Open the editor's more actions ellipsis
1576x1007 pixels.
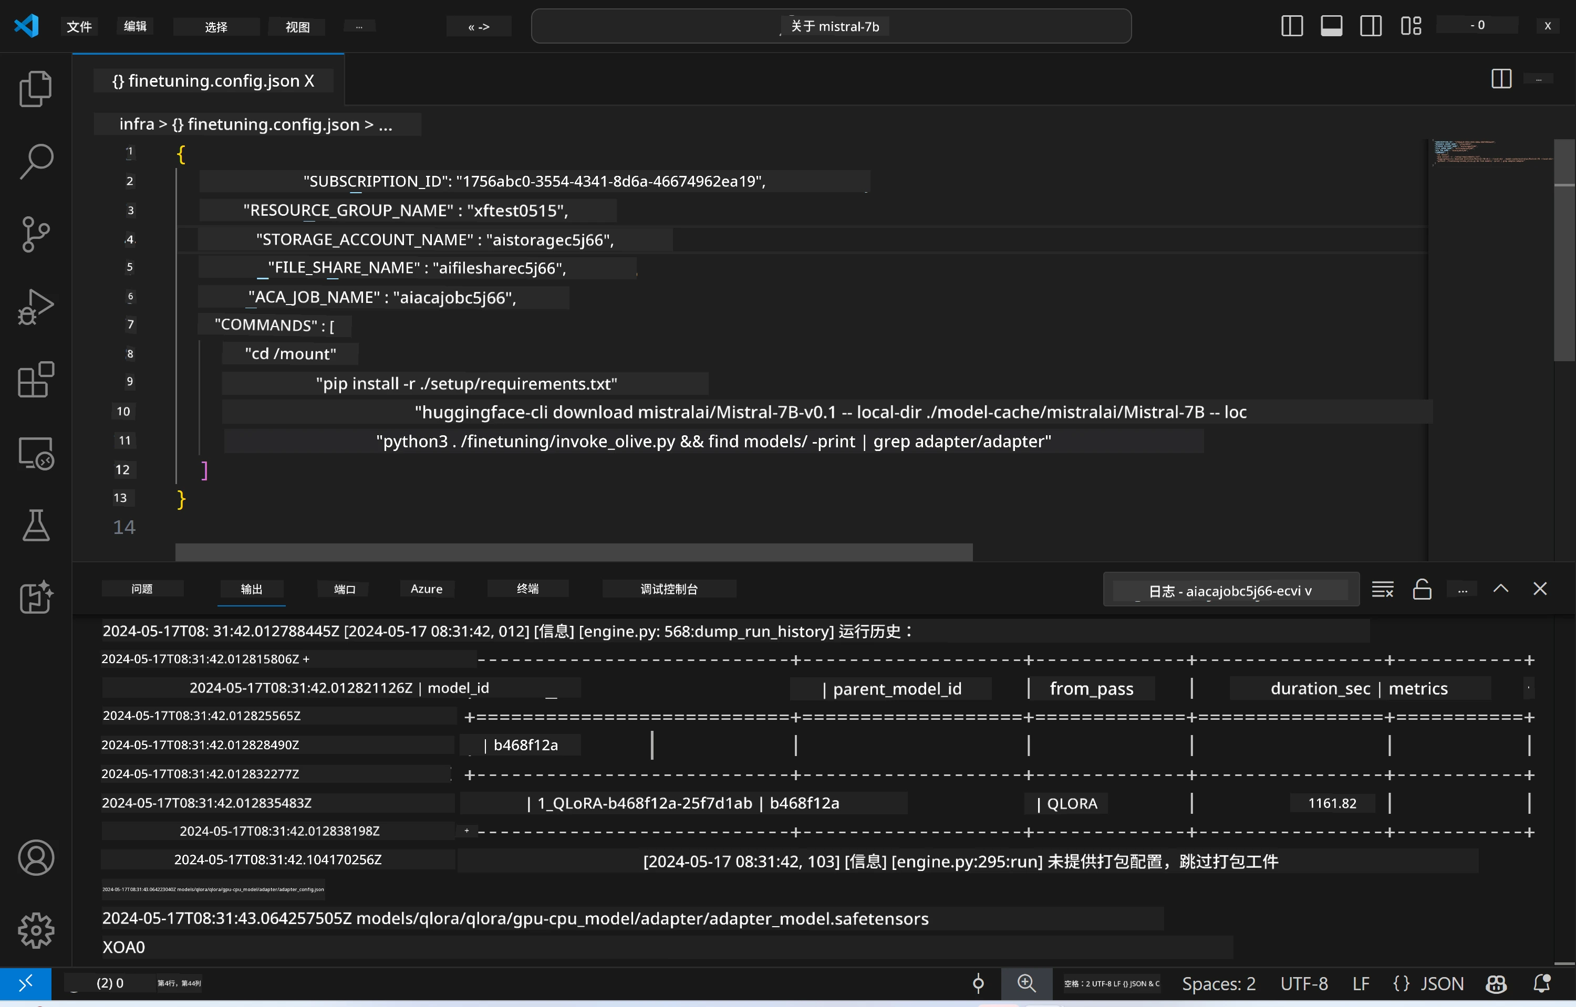click(1539, 78)
